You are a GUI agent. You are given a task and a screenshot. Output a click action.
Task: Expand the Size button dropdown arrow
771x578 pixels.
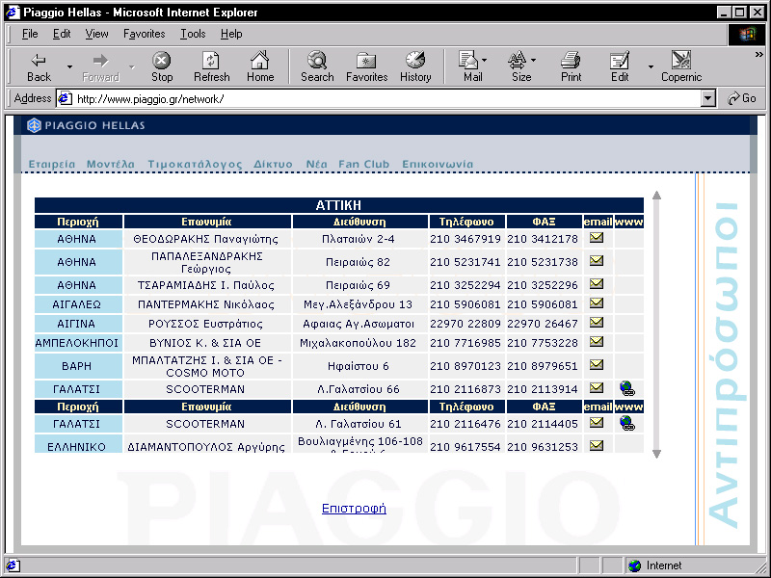pos(534,61)
